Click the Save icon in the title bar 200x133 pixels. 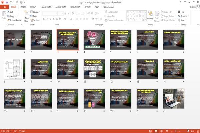tap(7, 2)
